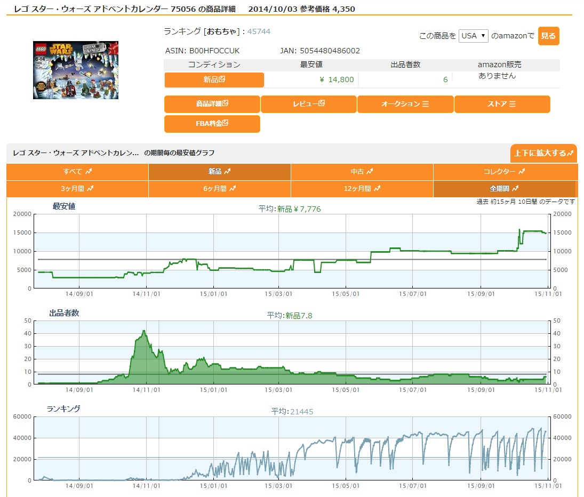Click the 最安値 column header
The width and height of the screenshot is (584, 497).
tap(311, 65)
